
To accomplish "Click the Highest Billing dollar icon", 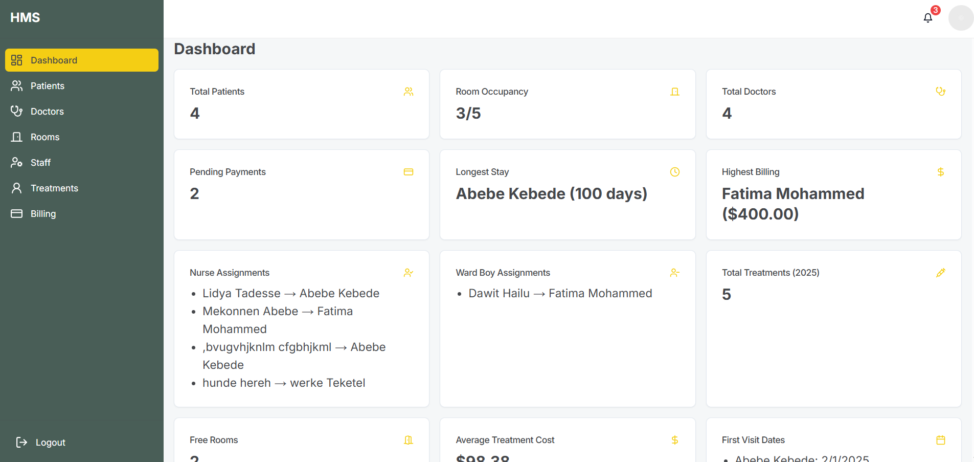I will tap(940, 172).
